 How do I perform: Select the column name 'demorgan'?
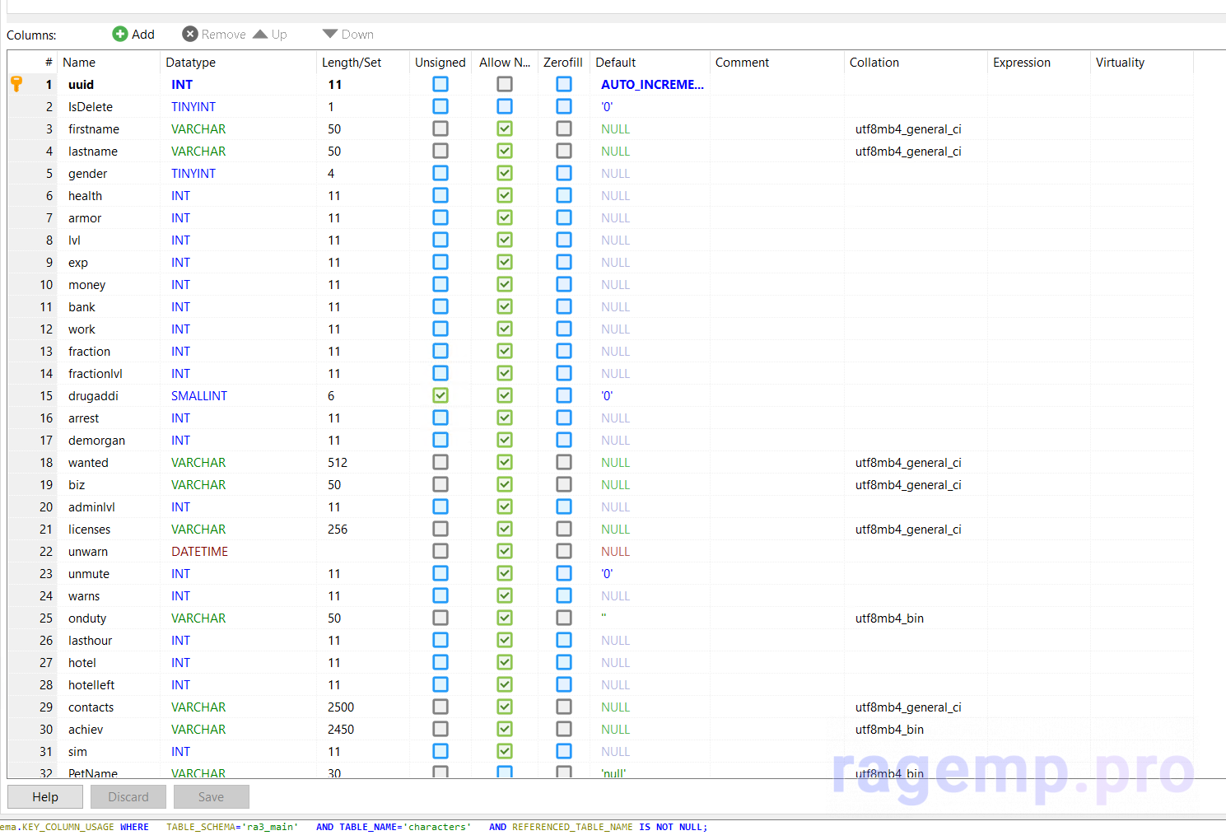[96, 440]
